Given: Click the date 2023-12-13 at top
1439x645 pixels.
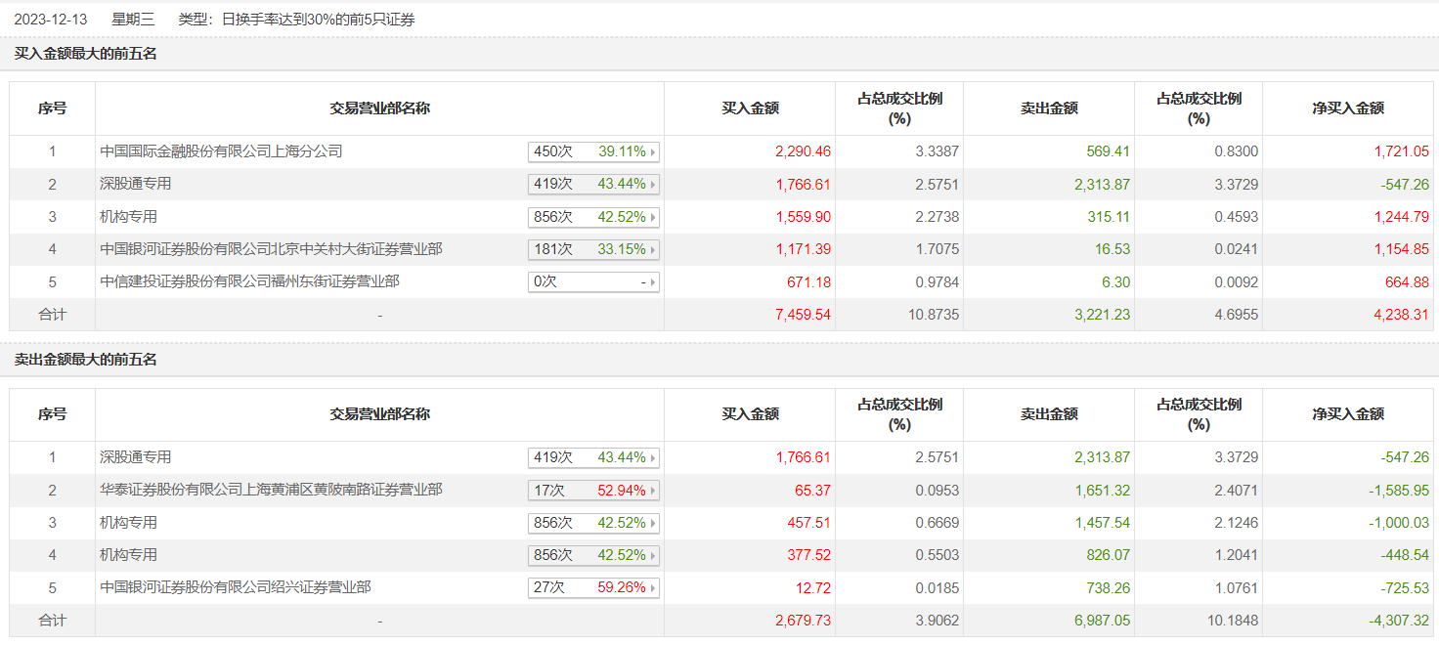Looking at the screenshot, I should tap(51, 19).
